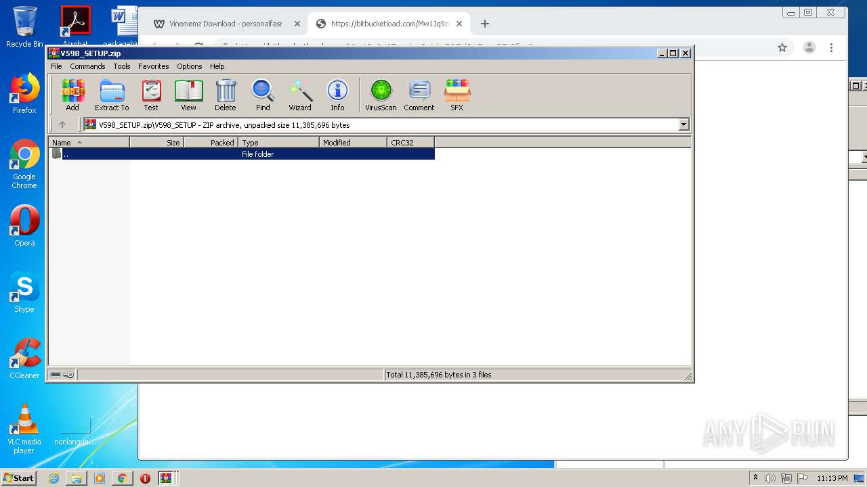
Task: Show archive Info
Action: [337, 95]
